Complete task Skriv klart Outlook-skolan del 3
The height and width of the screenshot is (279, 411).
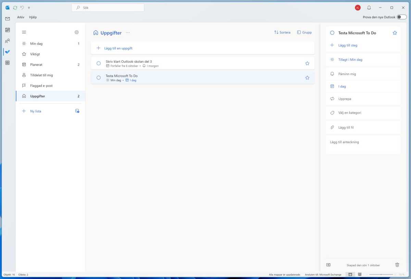point(99,63)
